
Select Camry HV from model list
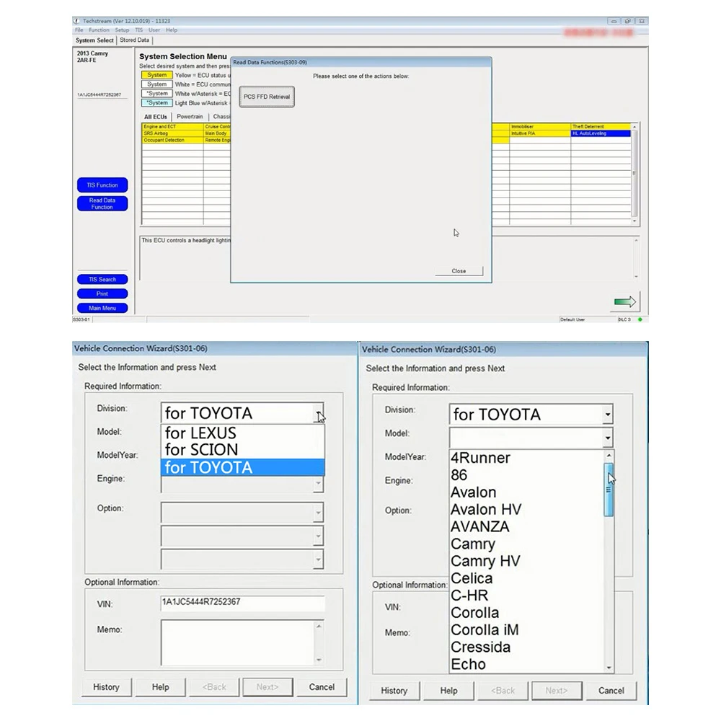[x=526, y=561]
